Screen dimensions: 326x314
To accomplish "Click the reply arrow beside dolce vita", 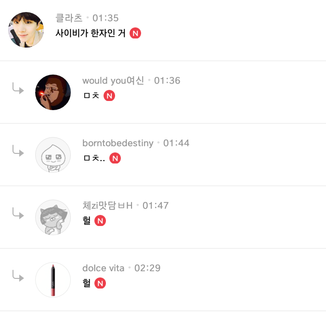I will pyautogui.click(x=18, y=276).
